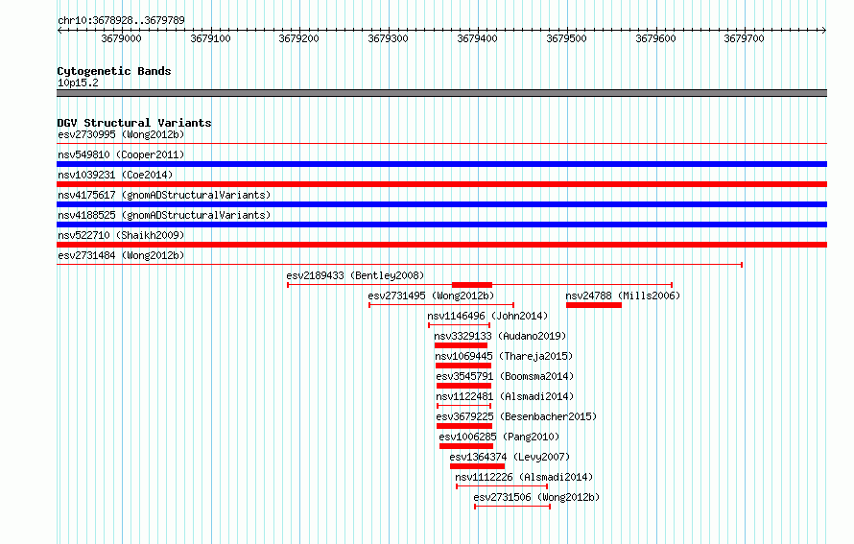Open variant esv3545791 (Boomsma2014) label
Screen dimensions: 854x544
coord(505,376)
